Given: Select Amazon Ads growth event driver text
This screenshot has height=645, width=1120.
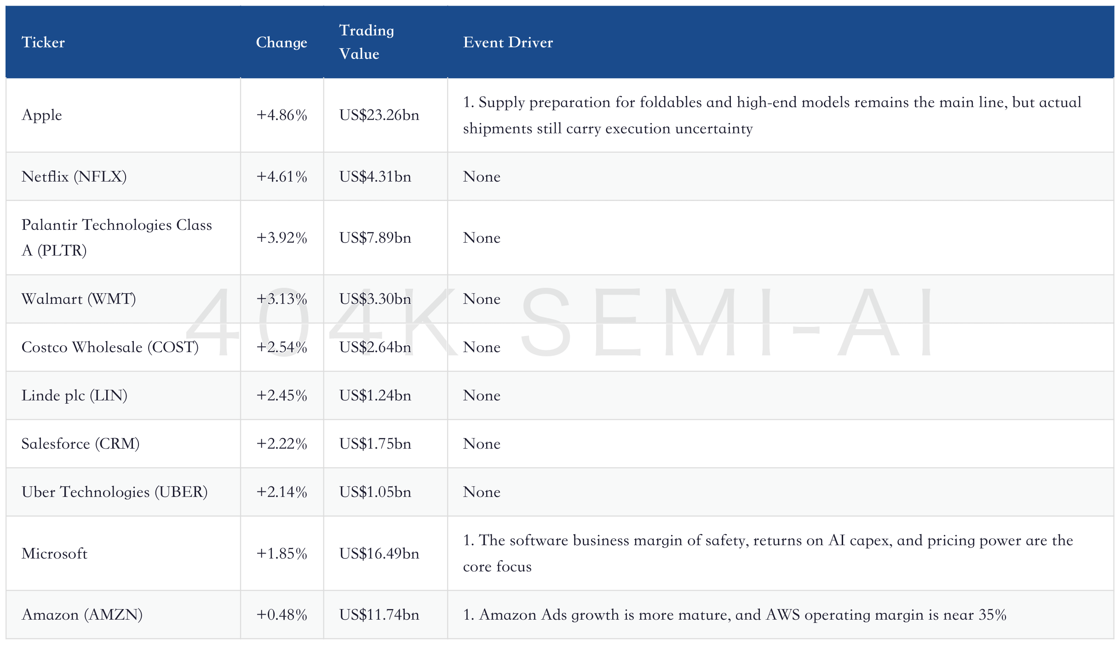Looking at the screenshot, I should [735, 615].
